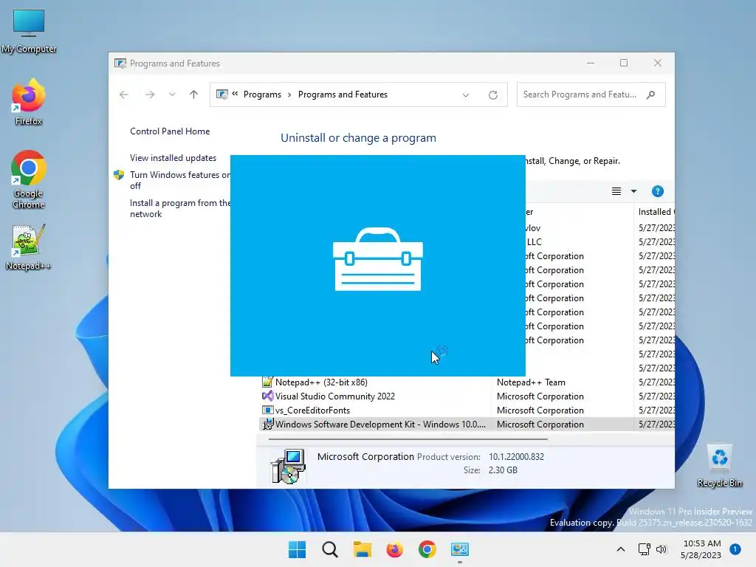Click the vs_CoreEditorFonts list icon

tap(267, 410)
